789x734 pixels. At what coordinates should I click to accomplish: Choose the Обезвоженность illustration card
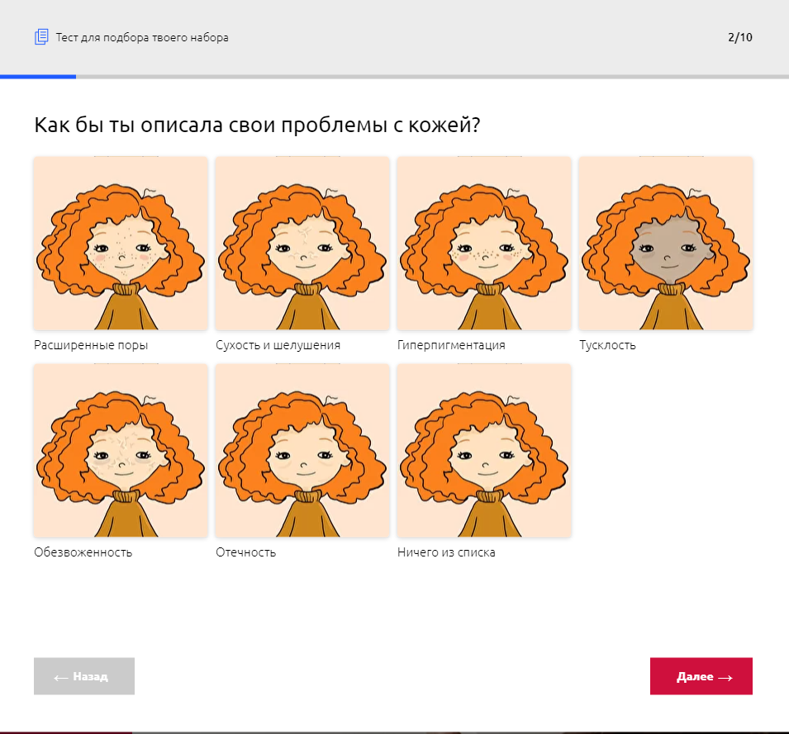click(x=121, y=451)
